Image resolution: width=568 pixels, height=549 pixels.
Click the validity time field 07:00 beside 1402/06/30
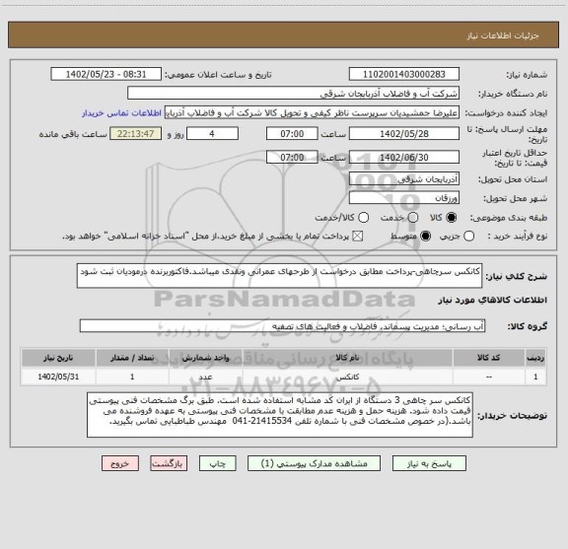[292, 157]
